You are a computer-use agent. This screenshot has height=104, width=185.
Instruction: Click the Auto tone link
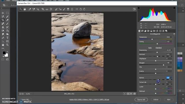tap(150, 48)
